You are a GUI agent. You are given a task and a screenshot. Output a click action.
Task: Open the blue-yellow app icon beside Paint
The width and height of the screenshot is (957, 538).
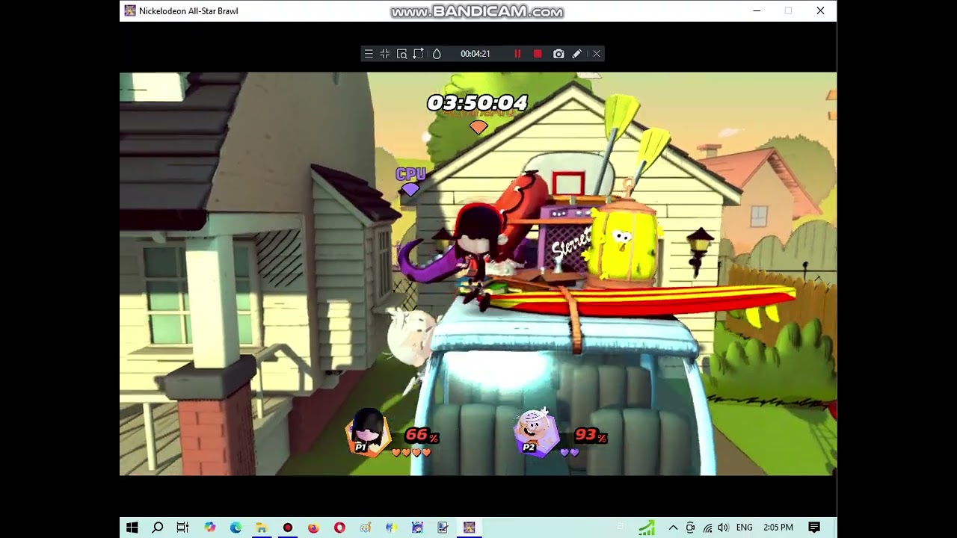coord(391,528)
